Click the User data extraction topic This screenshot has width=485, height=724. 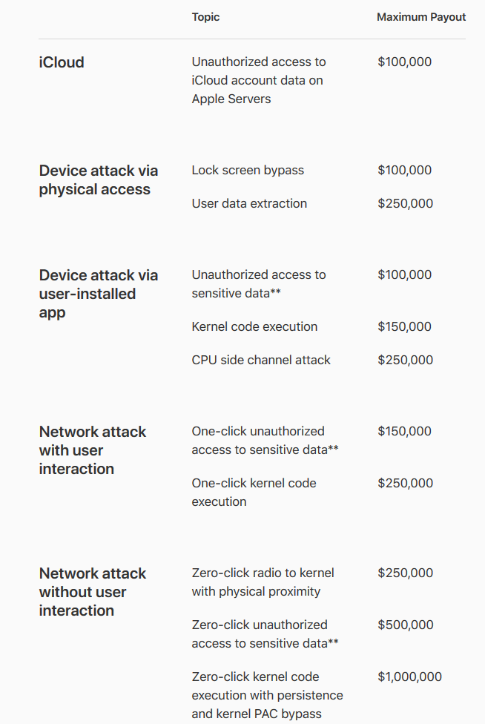pyautogui.click(x=249, y=203)
